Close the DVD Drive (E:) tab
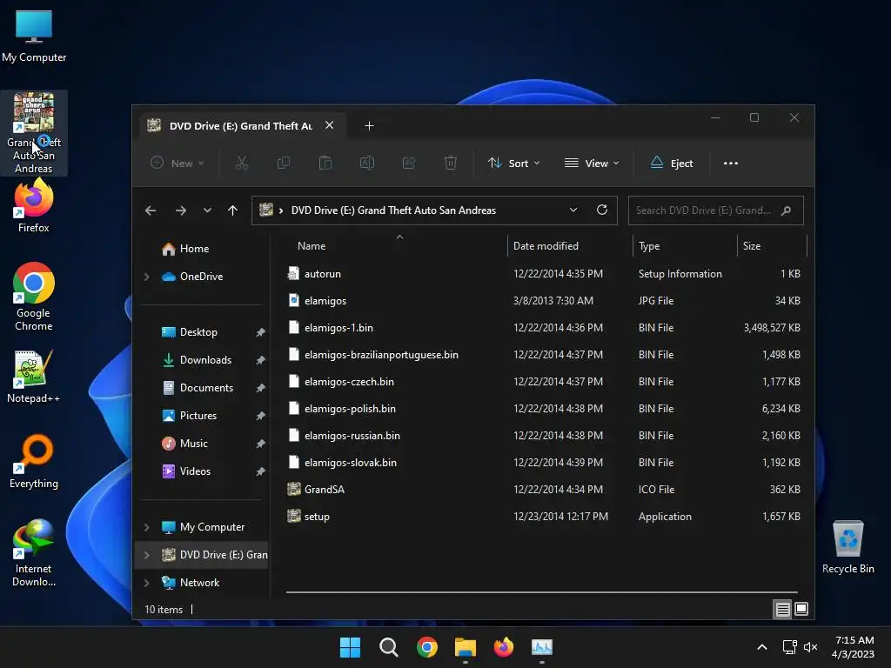Image resolution: width=891 pixels, height=668 pixels. click(x=329, y=125)
